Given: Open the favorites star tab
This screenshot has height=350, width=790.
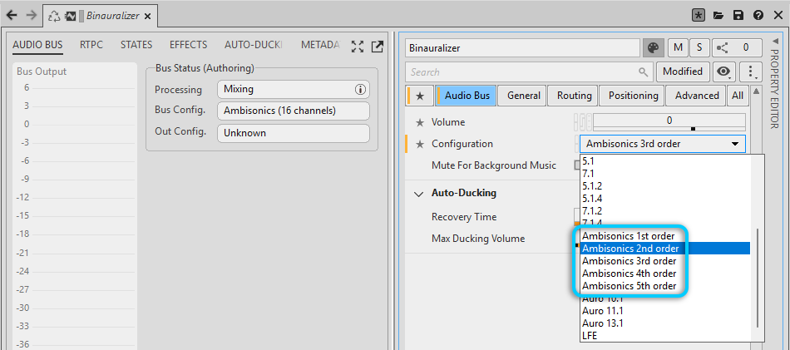Looking at the screenshot, I should click(420, 96).
